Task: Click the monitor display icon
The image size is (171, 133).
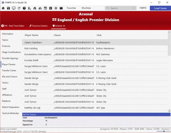Action: (x=14, y=8)
